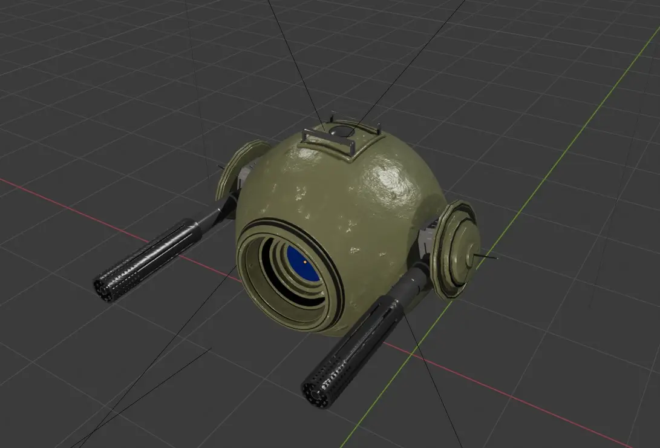
Task: Select the metal handle on top hatch
Action: pyautogui.click(x=328, y=142)
